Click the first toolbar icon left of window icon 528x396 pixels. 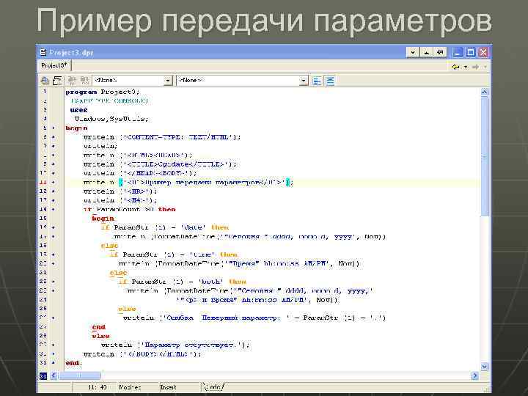(x=45, y=81)
